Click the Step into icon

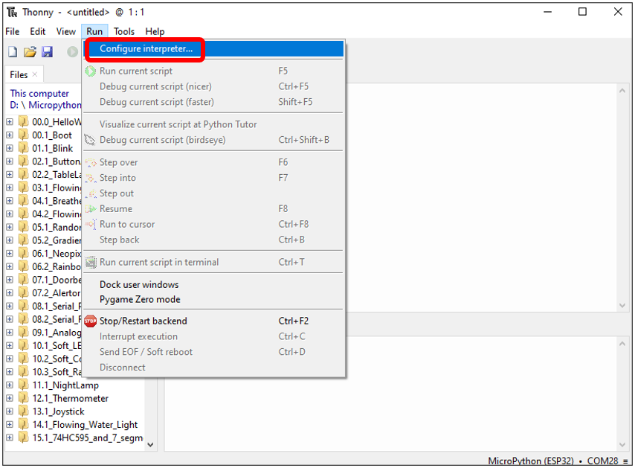pyautogui.click(x=91, y=178)
